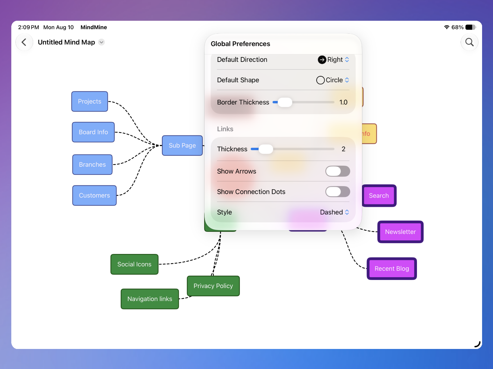The height and width of the screenshot is (369, 493).
Task: Click the corner resize handle icon
Action: [x=478, y=344]
